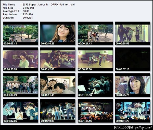
Task: Select the thumbnail stamped 00:00:21.43
Action: [x=95, y=33]
